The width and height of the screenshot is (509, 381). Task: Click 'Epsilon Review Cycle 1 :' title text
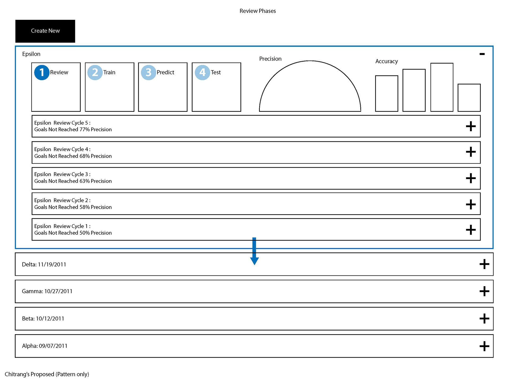click(x=62, y=226)
